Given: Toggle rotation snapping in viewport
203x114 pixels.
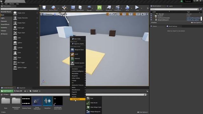Looking at the screenshot, I should pyautogui.click(x=127, y=14).
